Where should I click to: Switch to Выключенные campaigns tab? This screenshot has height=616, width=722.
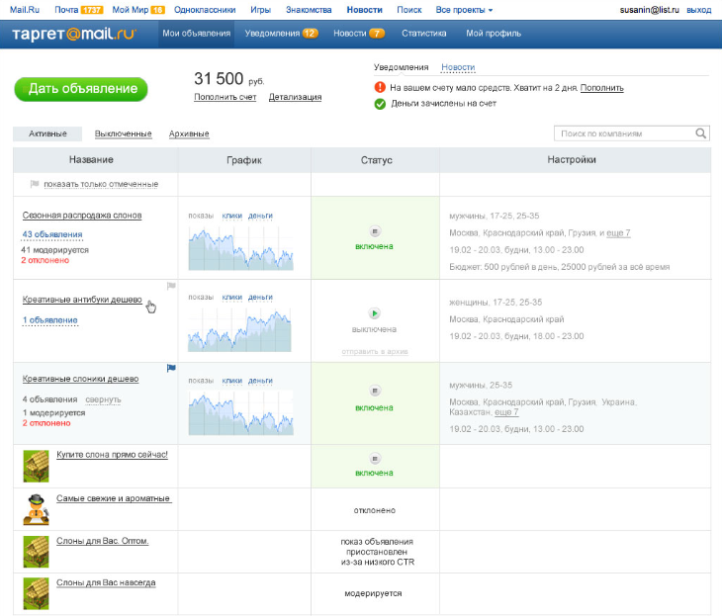123,133
